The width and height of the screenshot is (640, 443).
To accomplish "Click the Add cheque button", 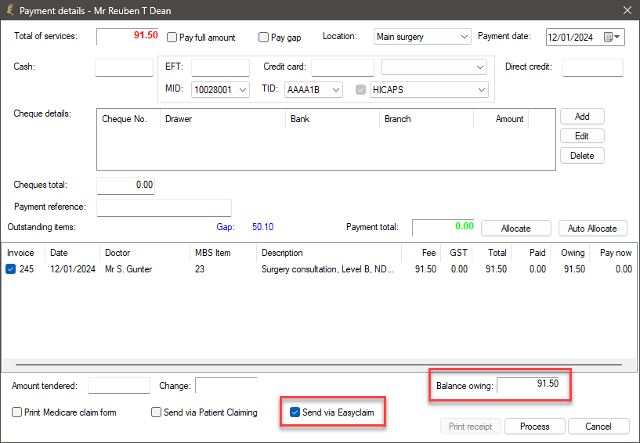I will pyautogui.click(x=582, y=117).
